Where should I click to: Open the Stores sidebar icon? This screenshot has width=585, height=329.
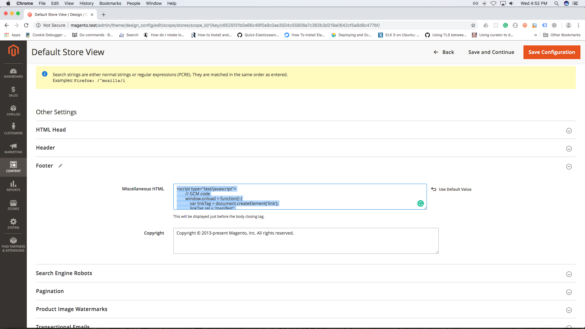point(13,205)
